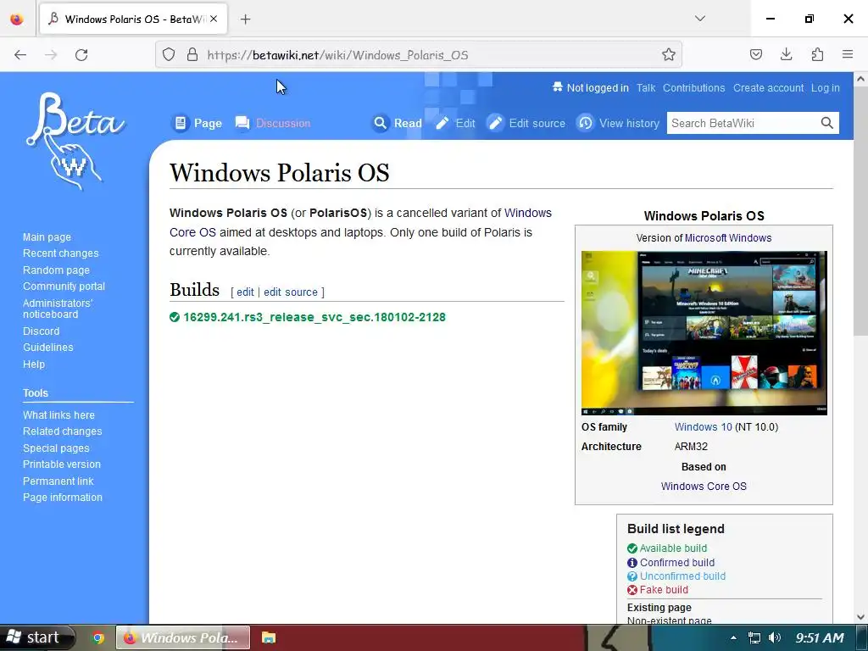Viewport: 868px width, 651px height.
Task: Click the forward navigation arrow
Action: (x=51, y=55)
